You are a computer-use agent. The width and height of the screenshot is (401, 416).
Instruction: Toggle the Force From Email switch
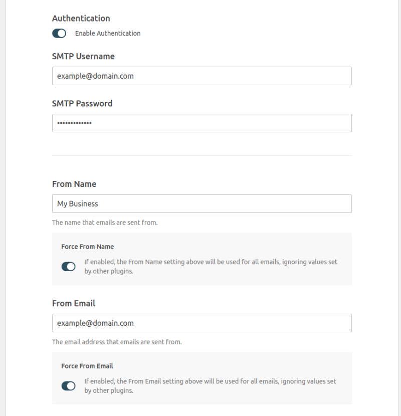point(69,386)
